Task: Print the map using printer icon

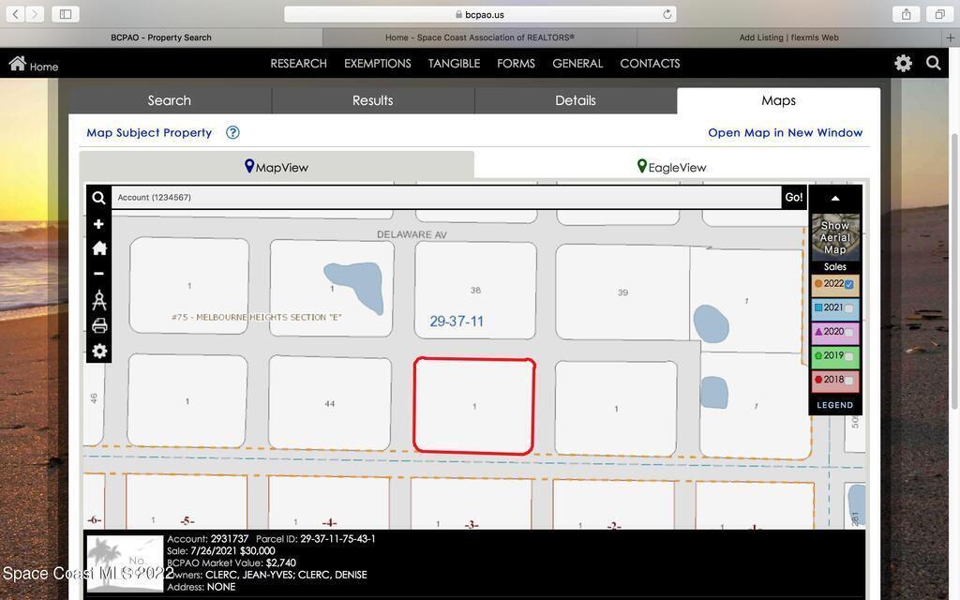Action: (x=98, y=326)
